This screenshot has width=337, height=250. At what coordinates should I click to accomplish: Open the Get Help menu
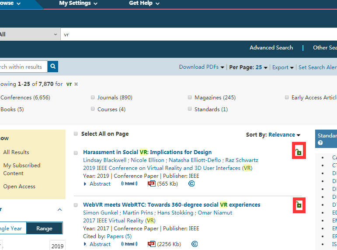(144, 4)
